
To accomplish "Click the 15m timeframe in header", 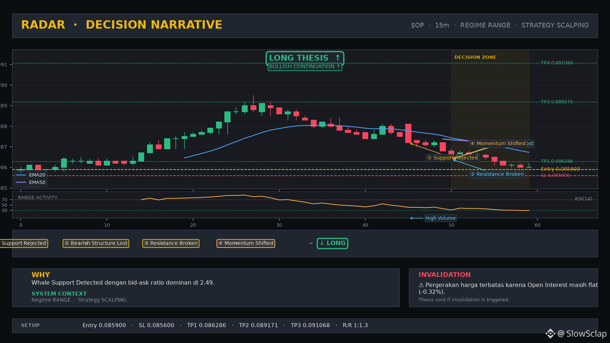I will 442,25.
